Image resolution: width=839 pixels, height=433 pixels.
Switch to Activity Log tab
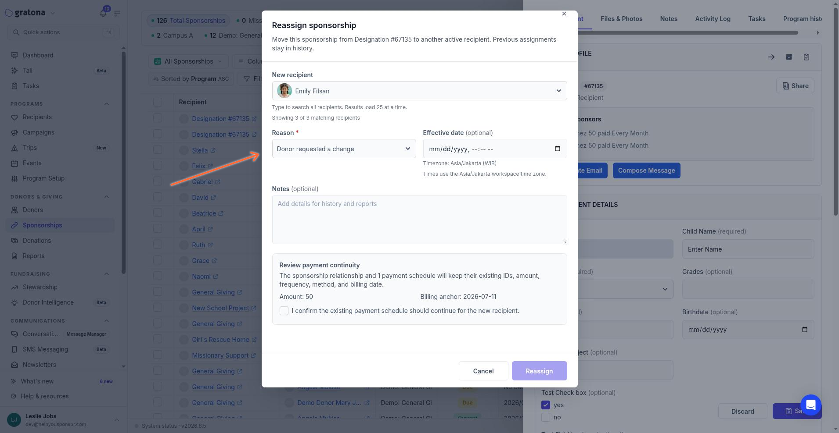point(713,19)
